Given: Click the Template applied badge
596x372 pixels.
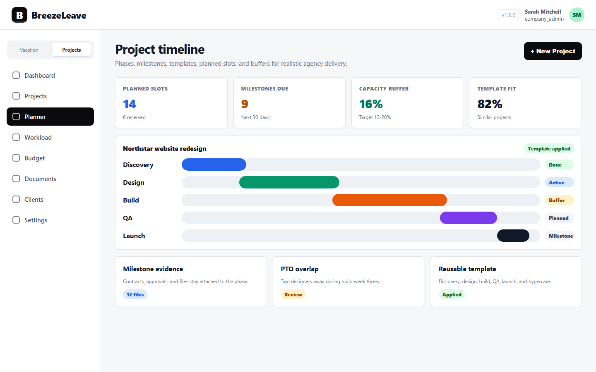Looking at the screenshot, I should tap(549, 148).
